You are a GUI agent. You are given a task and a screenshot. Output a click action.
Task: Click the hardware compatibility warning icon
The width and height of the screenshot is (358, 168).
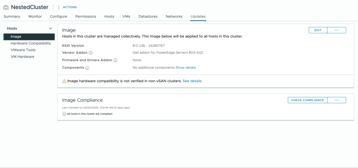pyautogui.click(x=64, y=81)
